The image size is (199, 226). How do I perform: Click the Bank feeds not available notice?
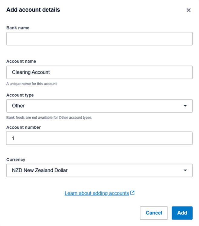click(x=49, y=118)
